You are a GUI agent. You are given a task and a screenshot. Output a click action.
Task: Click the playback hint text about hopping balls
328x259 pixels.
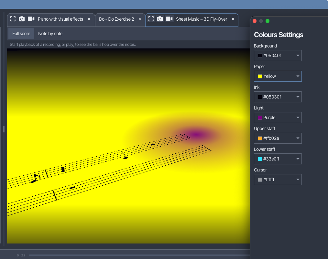[72, 44]
